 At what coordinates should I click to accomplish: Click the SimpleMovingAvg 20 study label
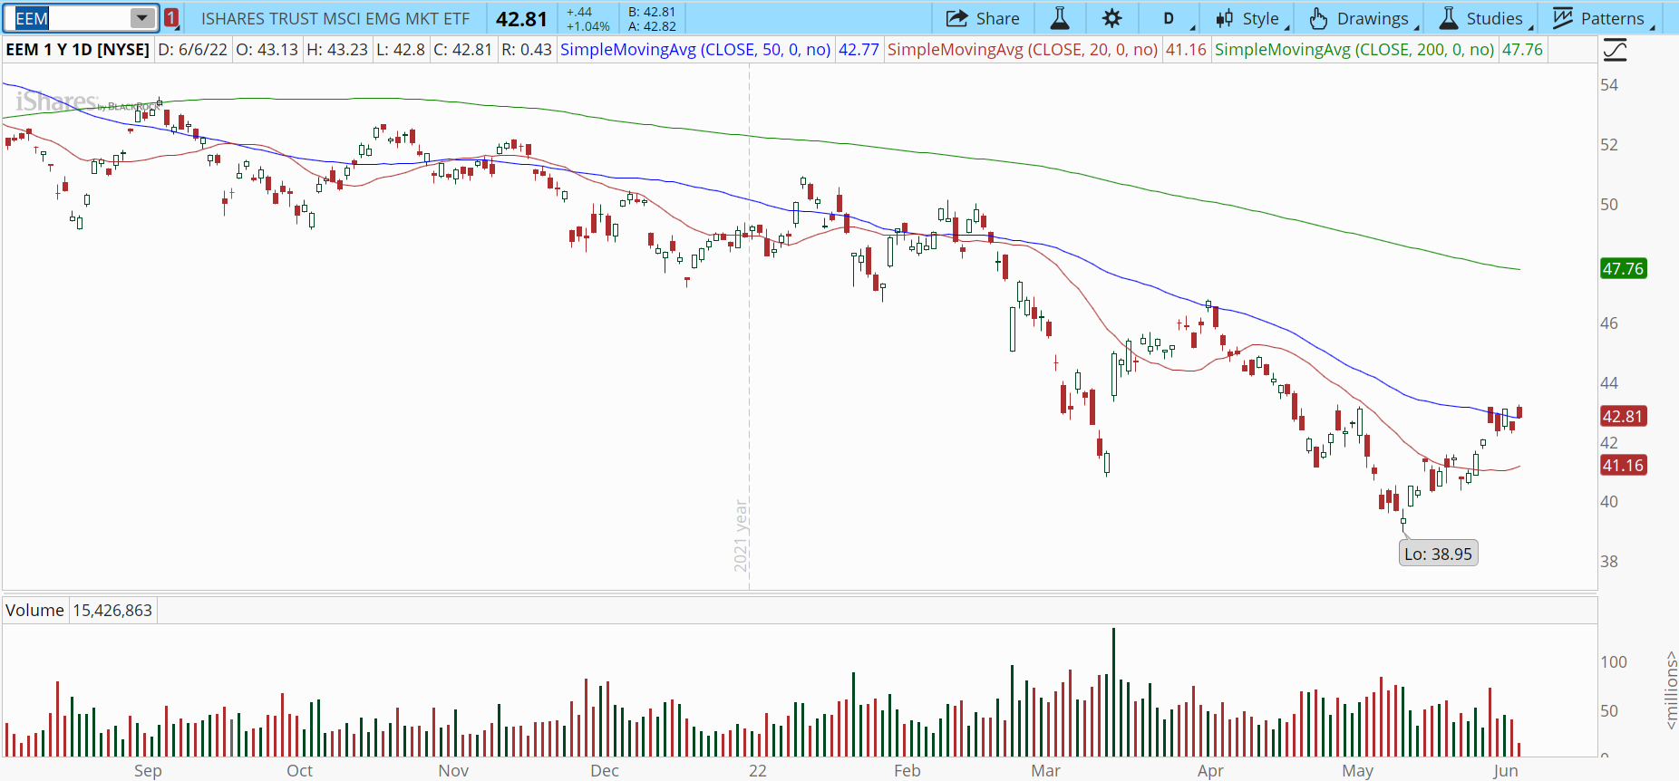click(x=1023, y=50)
